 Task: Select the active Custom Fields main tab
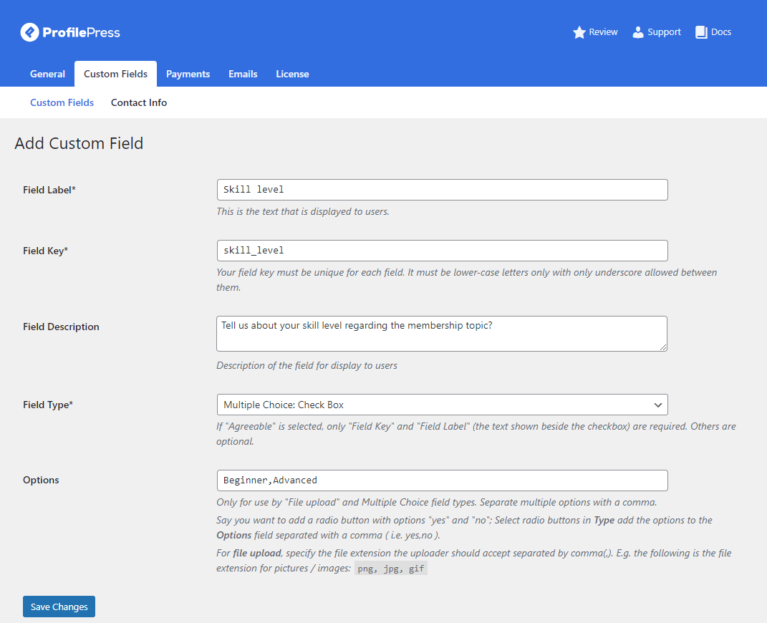(115, 74)
